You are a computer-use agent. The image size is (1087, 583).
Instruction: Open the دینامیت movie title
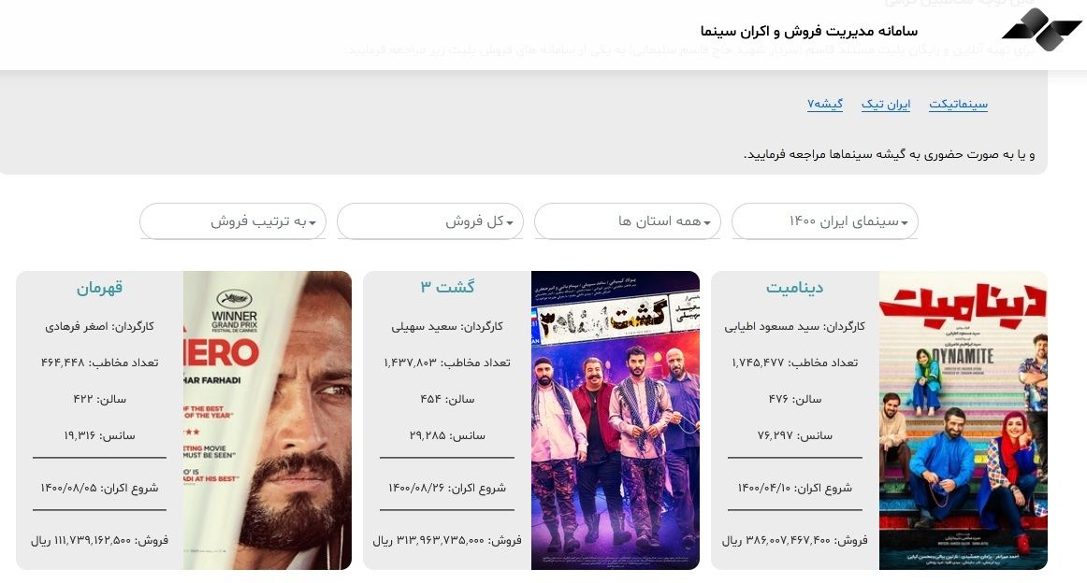(x=794, y=288)
